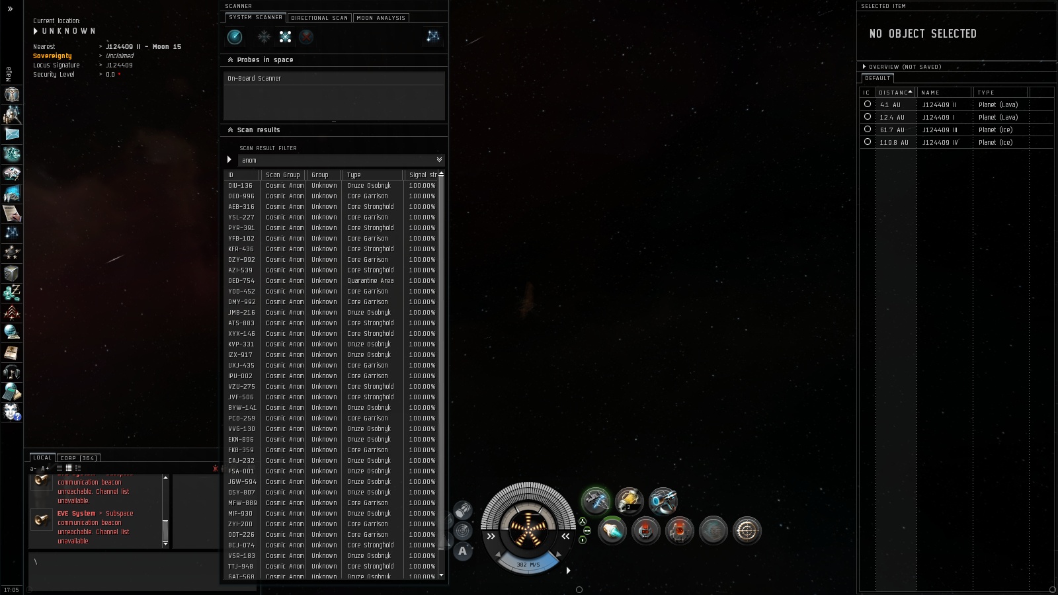The height and width of the screenshot is (595, 1058).
Task: Reconnect to lost probes in the scanner
Action: pyautogui.click(x=285, y=37)
